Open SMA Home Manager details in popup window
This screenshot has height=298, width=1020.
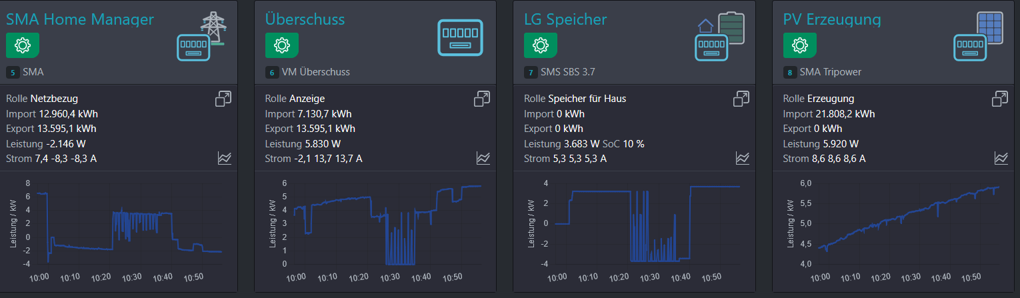point(223,99)
